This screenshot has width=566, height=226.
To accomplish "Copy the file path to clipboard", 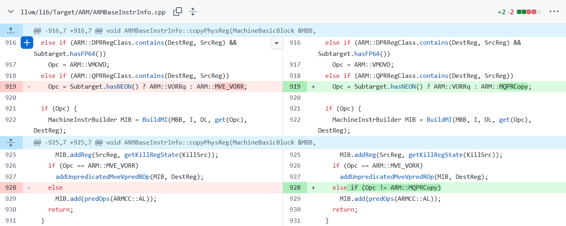I will click(x=178, y=12).
